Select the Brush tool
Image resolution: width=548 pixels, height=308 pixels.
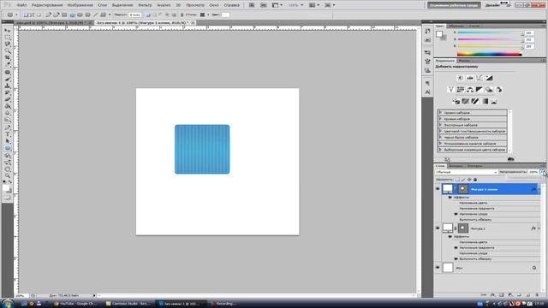[x=8, y=80]
